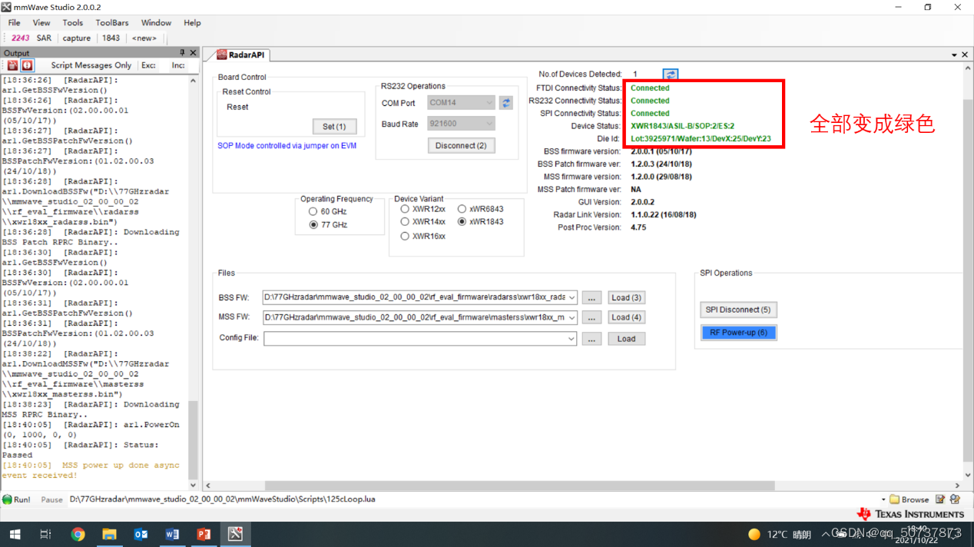The width and height of the screenshot is (974, 547).
Task: Click Browse script button in status bar
Action: [909, 499]
